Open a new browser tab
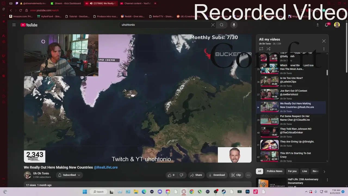This screenshot has width=348, height=196. point(155,3)
